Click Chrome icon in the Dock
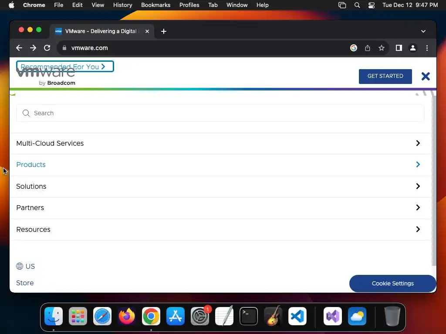Screen dimensions: 446x334 pos(151,316)
